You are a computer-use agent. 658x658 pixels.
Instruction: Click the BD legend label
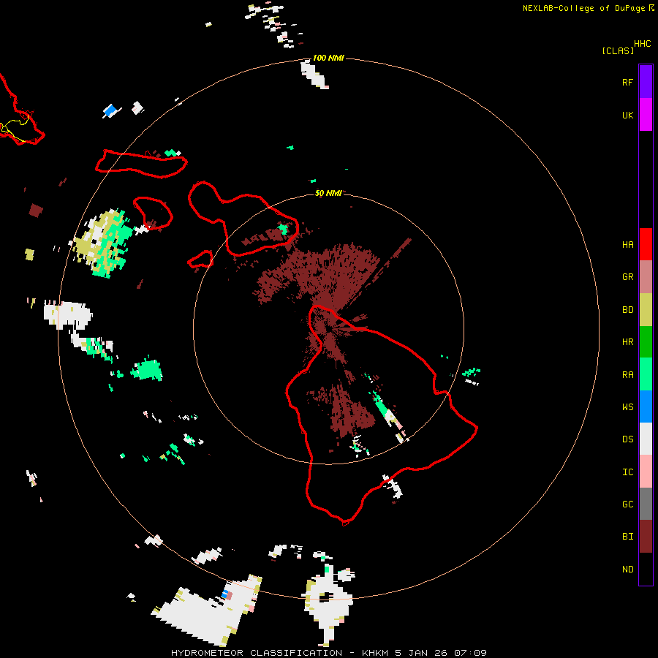tap(627, 309)
